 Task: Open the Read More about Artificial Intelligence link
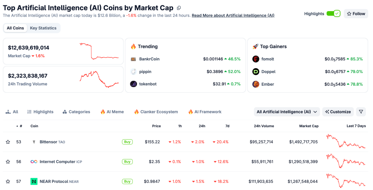pyautogui.click(x=233, y=15)
